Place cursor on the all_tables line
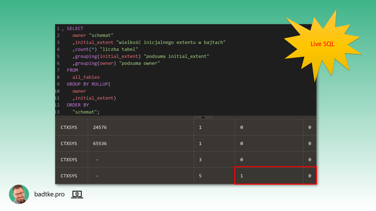Screen dimensions: 376x211 [86, 77]
